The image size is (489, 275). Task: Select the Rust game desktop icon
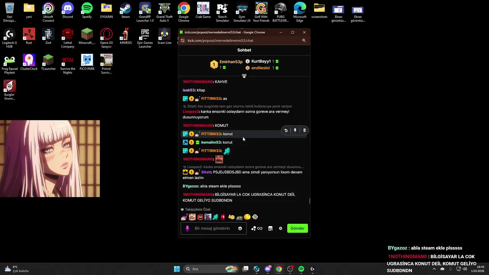(x=29, y=37)
